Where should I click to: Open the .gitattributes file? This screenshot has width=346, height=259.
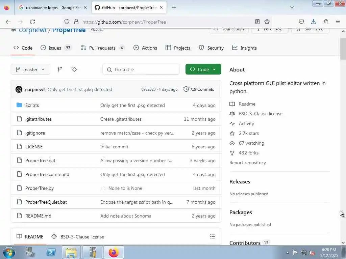39,119
